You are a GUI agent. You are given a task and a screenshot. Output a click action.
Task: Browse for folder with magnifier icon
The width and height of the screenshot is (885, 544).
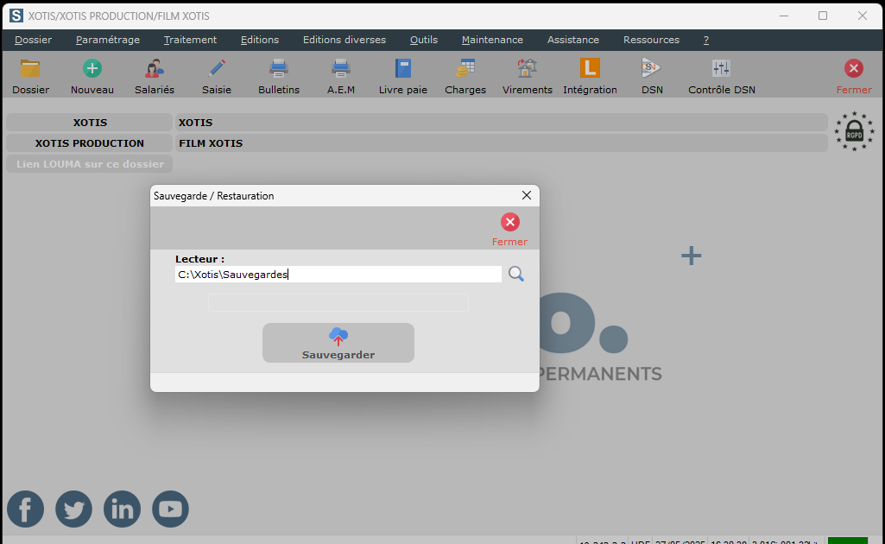pyautogui.click(x=515, y=275)
